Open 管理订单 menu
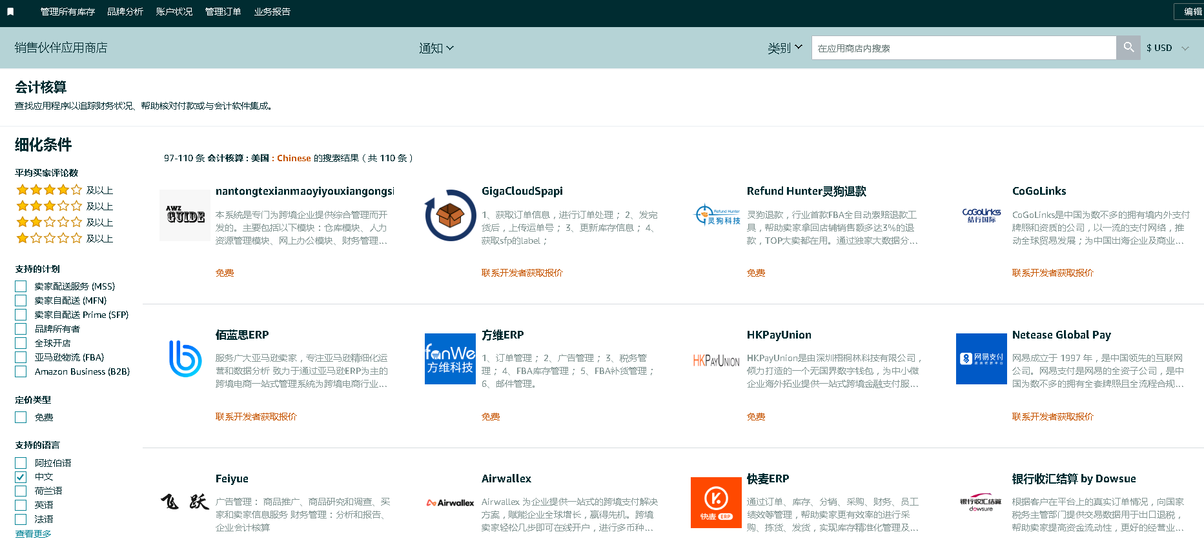 (x=223, y=12)
